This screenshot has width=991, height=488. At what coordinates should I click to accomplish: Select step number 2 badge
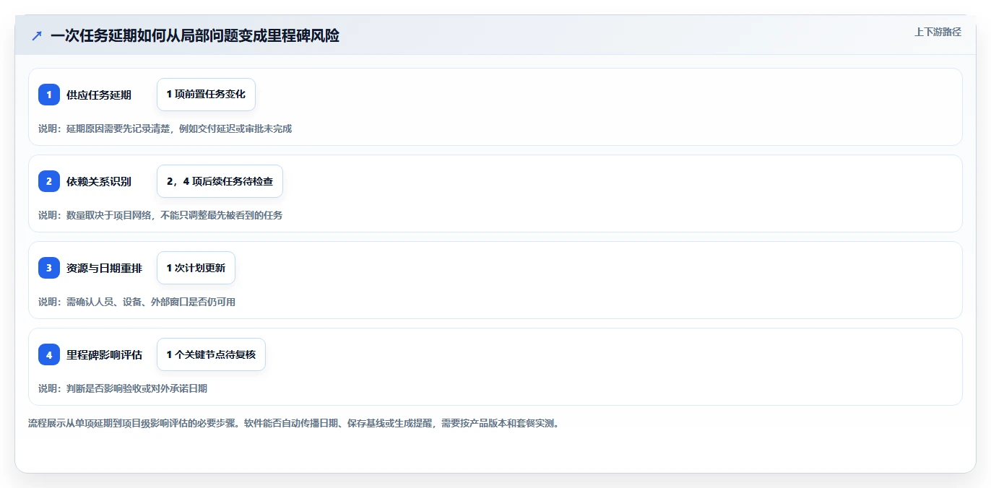[49, 181]
